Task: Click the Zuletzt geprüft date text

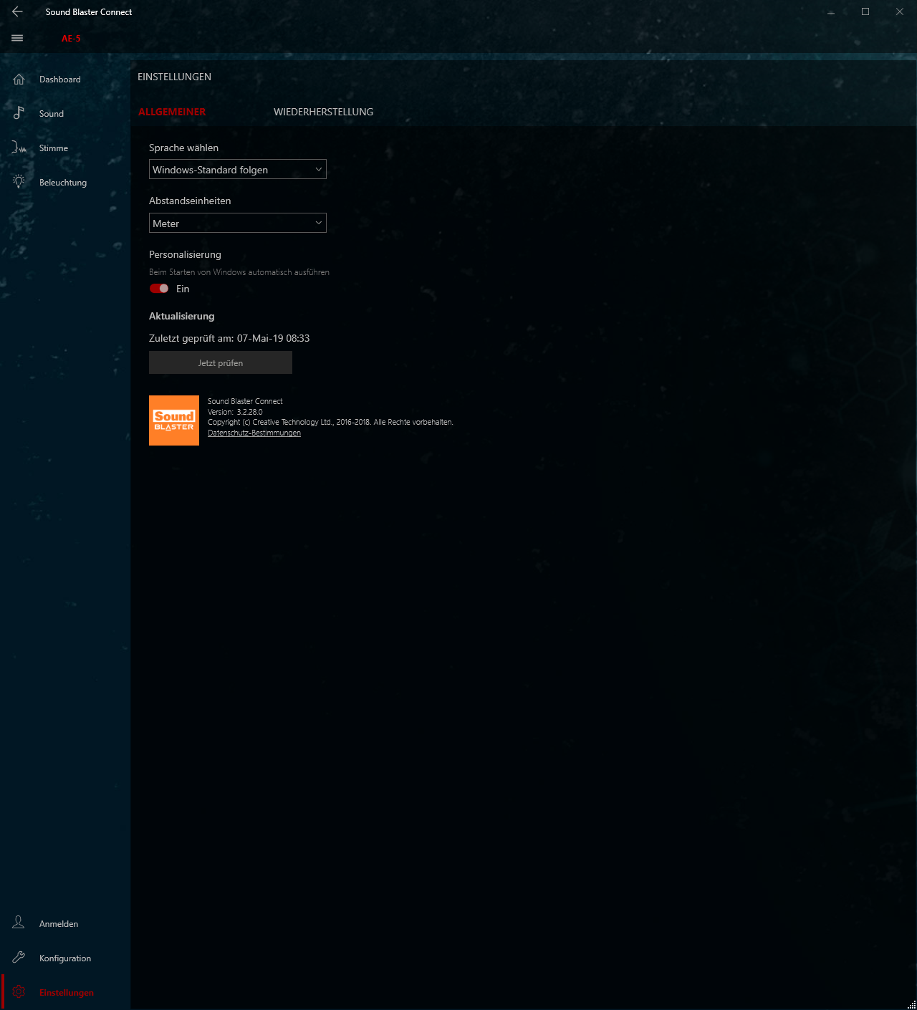Action: 229,338
